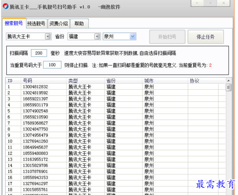The width and height of the screenshot is (238, 195).
Task: Select number 18559480883 in row 12
Action: tap(36, 153)
